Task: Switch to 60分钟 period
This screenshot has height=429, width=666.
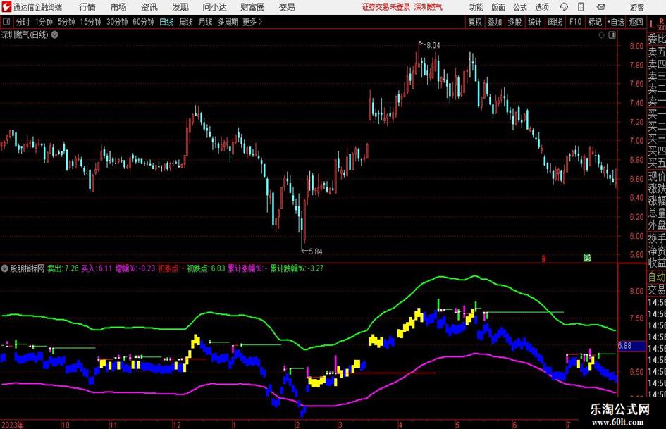Action: pyautogui.click(x=144, y=22)
